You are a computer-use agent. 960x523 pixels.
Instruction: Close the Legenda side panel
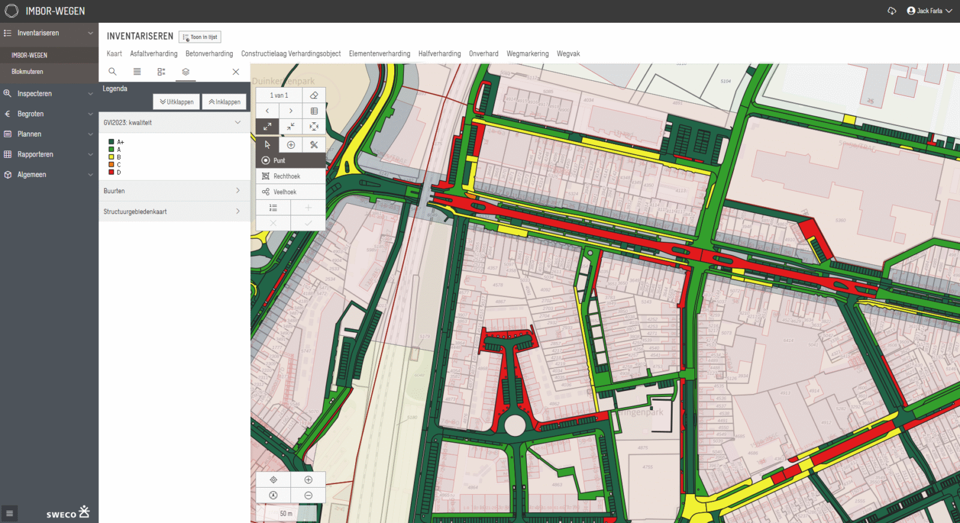point(236,71)
